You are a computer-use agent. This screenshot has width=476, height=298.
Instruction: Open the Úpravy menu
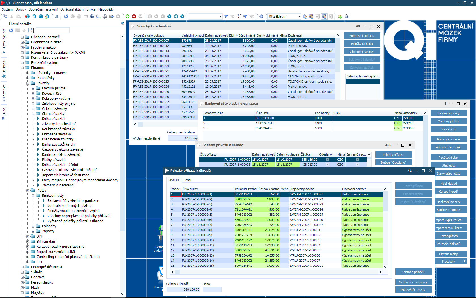point(21,9)
